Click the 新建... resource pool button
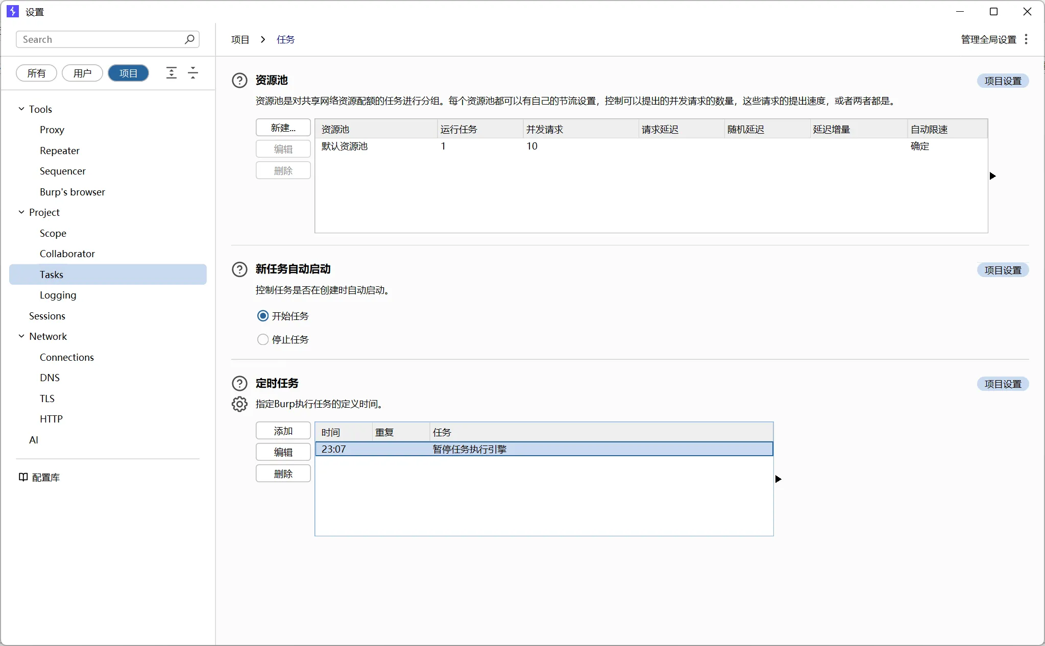The height and width of the screenshot is (646, 1045). 283,128
